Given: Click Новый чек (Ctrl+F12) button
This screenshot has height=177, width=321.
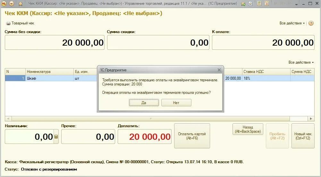Looking at the screenshot, I should (303, 136).
